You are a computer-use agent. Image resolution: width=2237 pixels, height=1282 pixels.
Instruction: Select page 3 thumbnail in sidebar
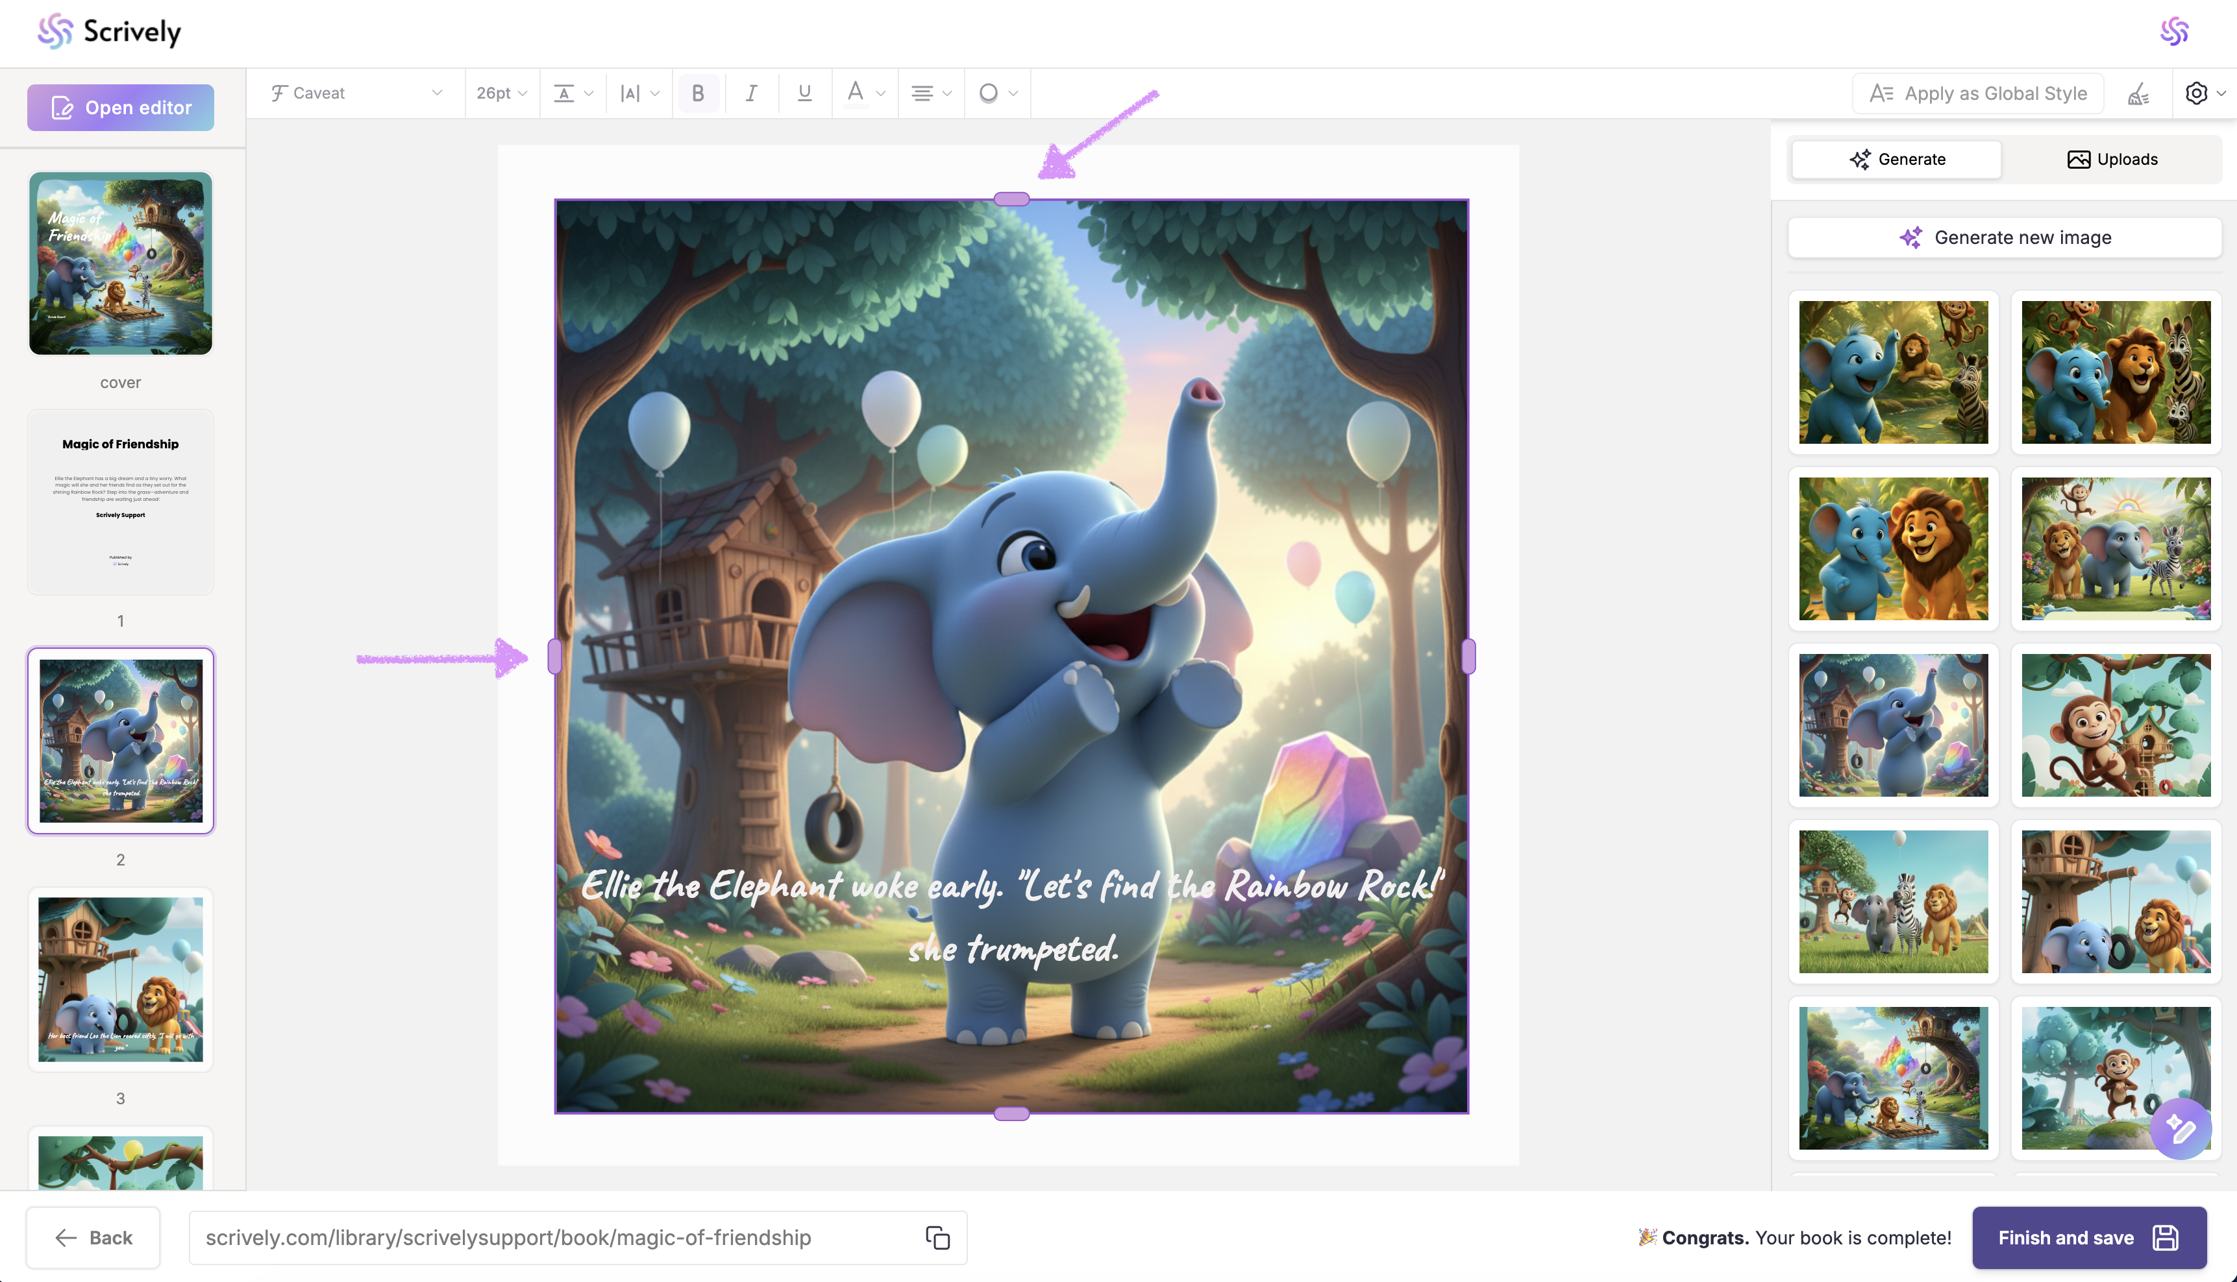coord(121,979)
